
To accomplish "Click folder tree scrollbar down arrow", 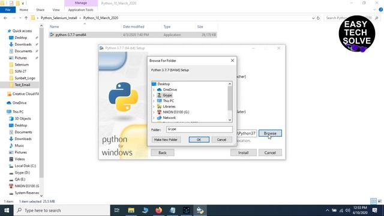I will (230, 120).
